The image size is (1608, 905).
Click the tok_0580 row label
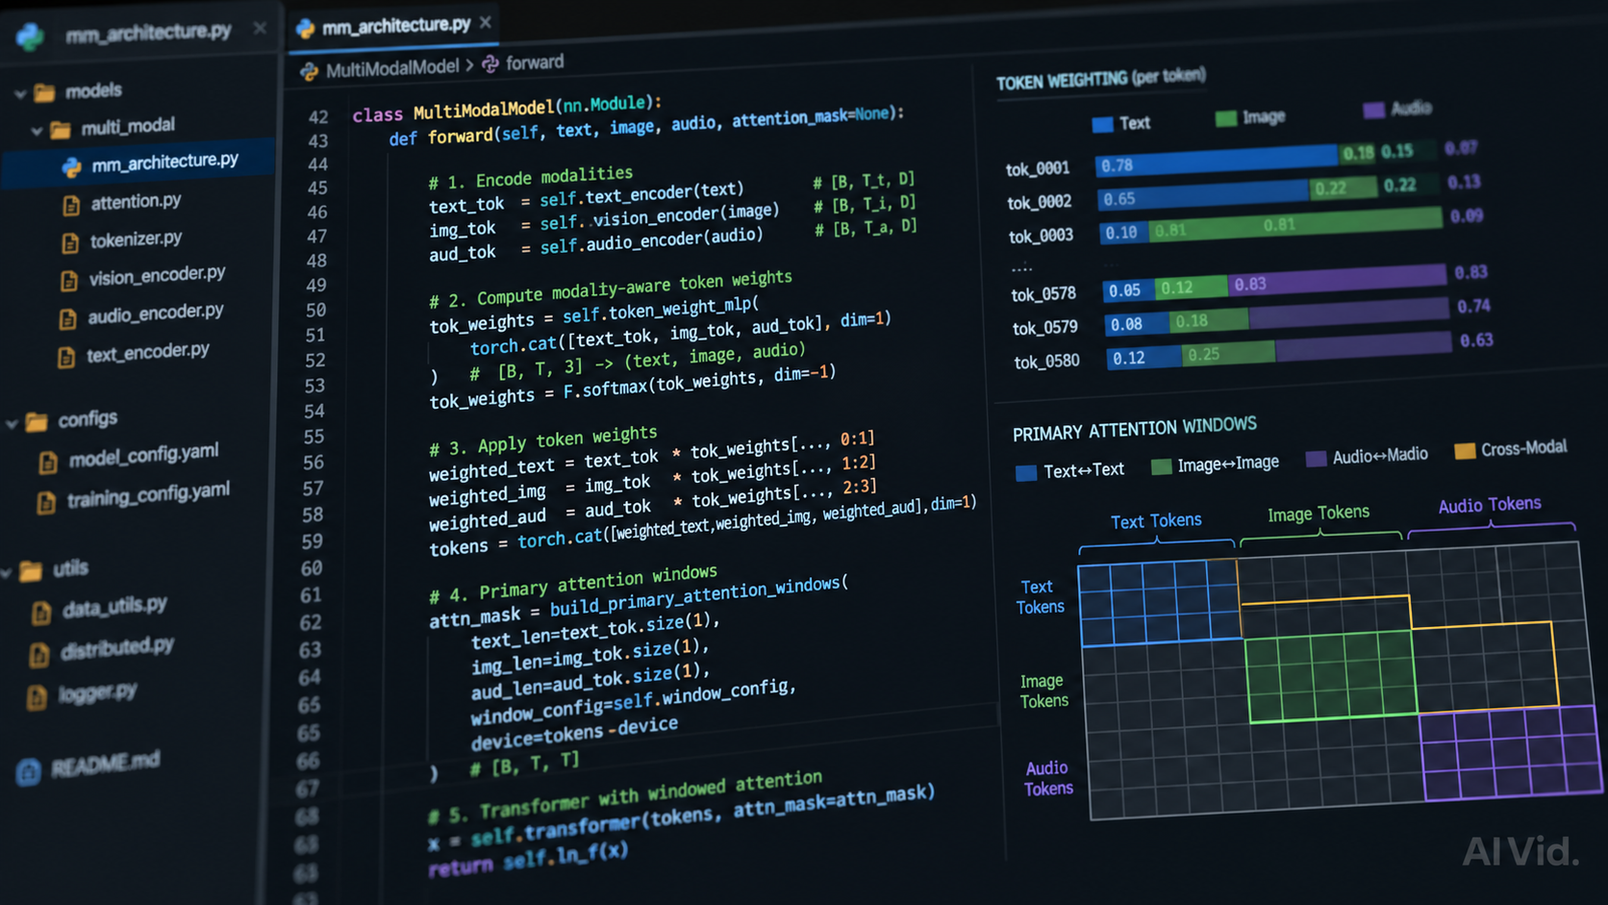pyautogui.click(x=1046, y=362)
